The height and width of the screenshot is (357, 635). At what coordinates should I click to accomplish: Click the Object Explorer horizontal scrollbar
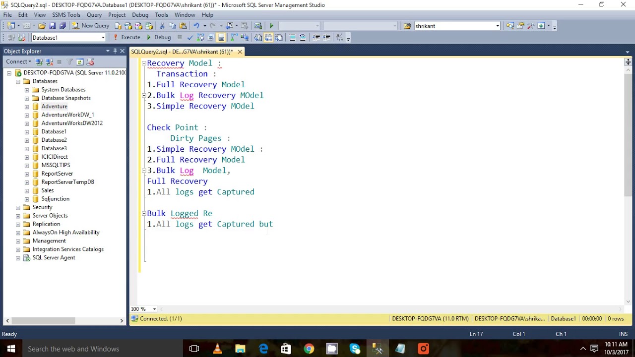coord(44,321)
